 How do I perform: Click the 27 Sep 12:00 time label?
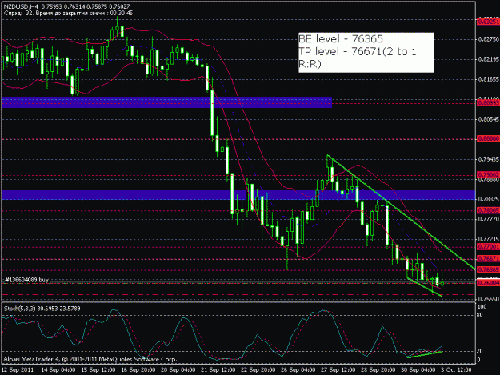pos(338,369)
